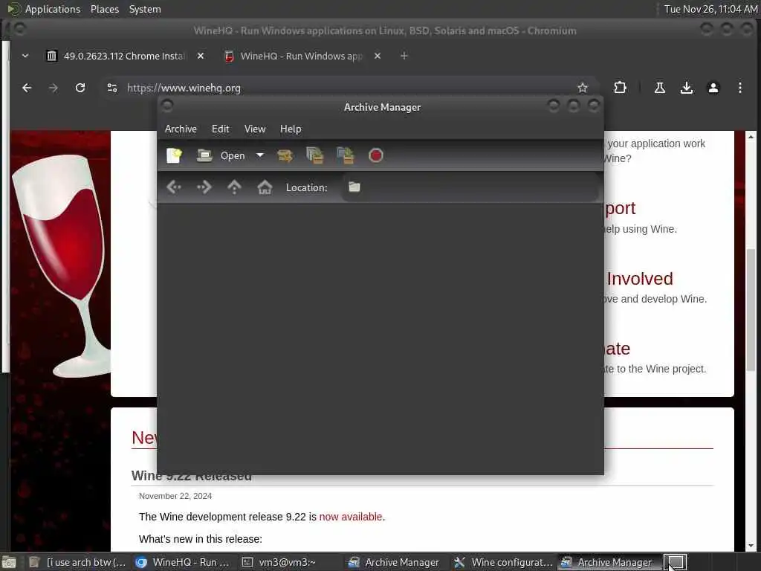
Task: Click Chromium back navigation arrow
Action: (x=27, y=88)
